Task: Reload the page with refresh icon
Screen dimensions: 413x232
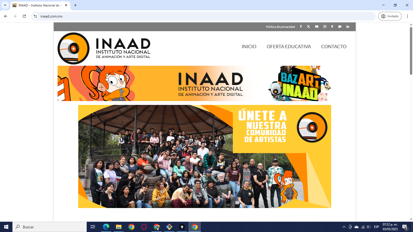Action: [x=24, y=16]
